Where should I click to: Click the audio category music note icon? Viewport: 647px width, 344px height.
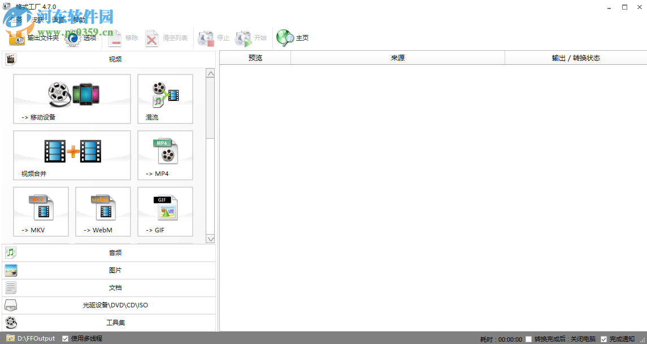[11, 253]
